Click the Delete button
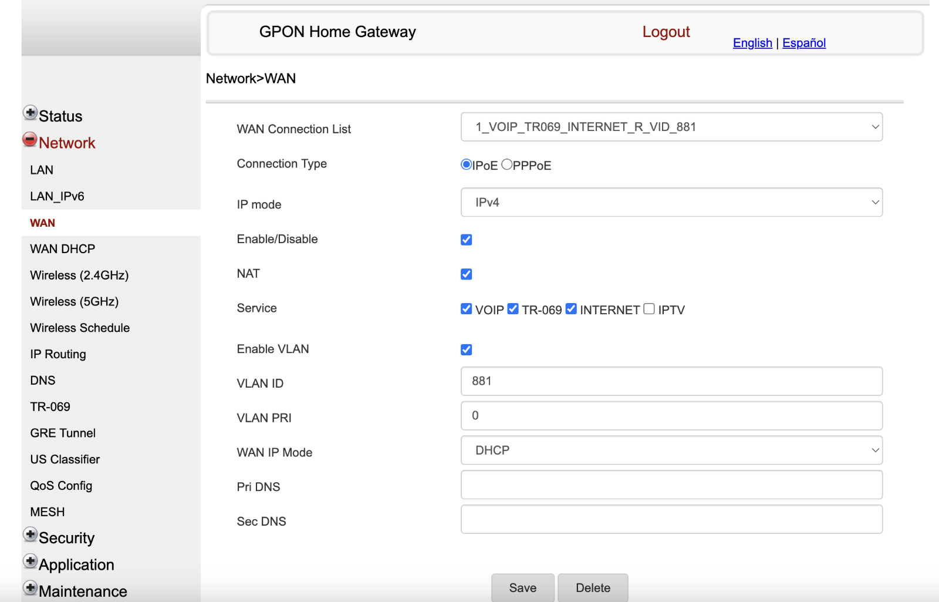The width and height of the screenshot is (939, 602). pos(593,587)
